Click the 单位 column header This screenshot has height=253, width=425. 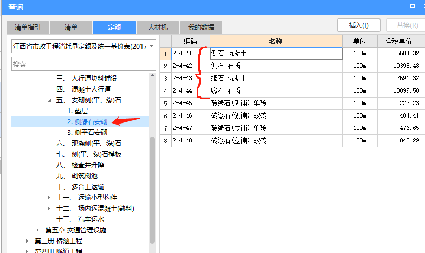coord(360,41)
